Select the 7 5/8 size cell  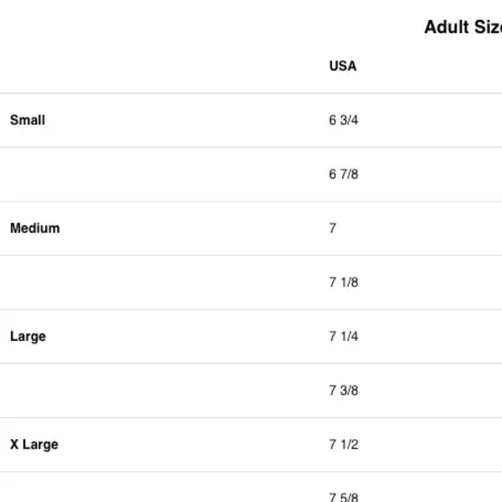point(344,497)
